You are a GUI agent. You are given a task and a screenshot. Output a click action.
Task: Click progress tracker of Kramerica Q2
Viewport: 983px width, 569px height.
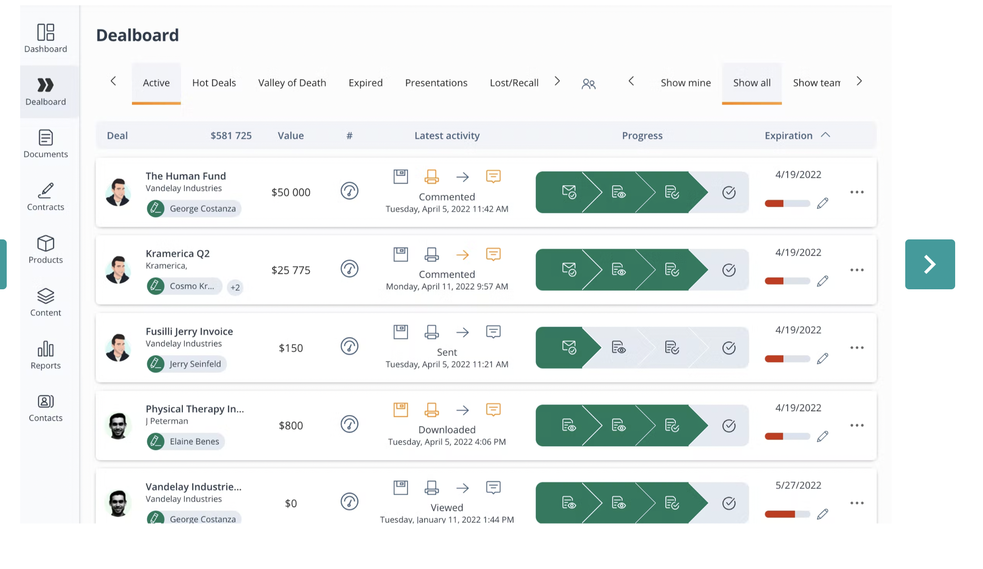[642, 270]
